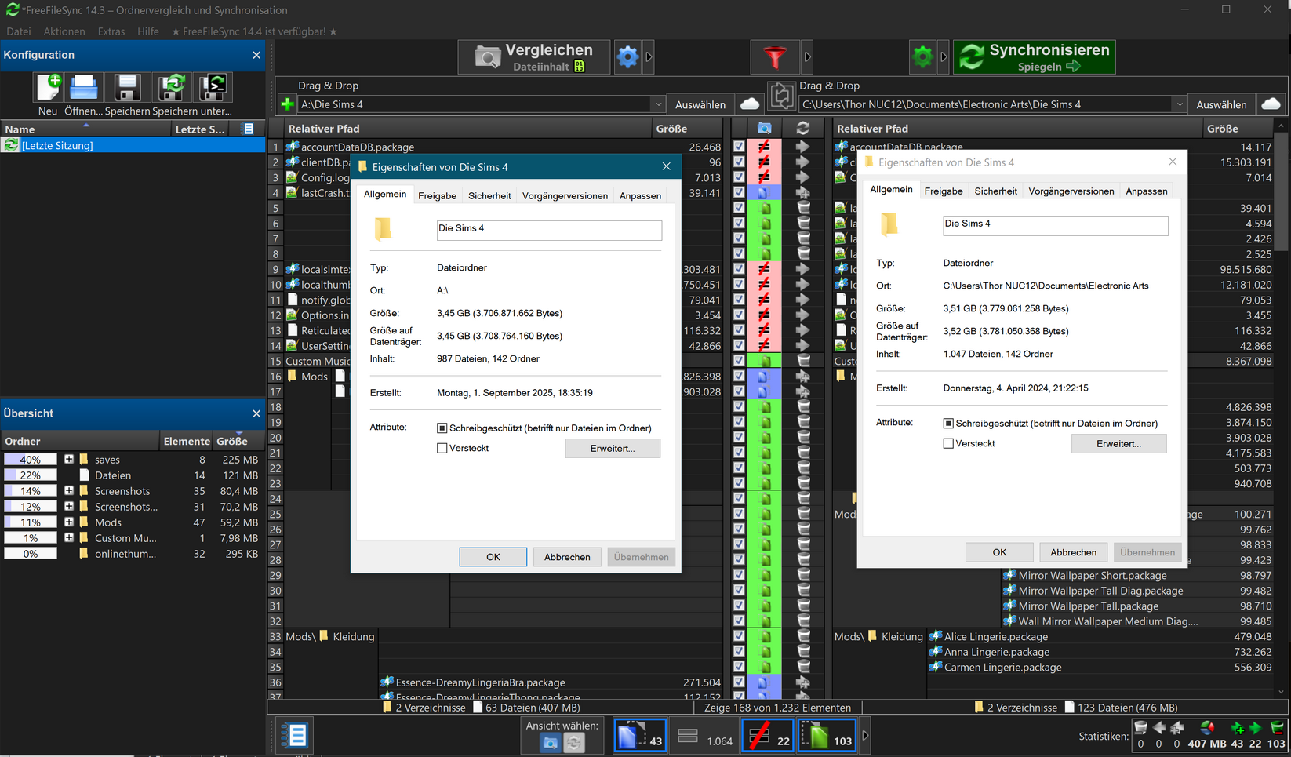Image resolution: width=1291 pixels, height=757 pixels.
Task: Uncheck the checkbox for row 9
Action: (739, 269)
